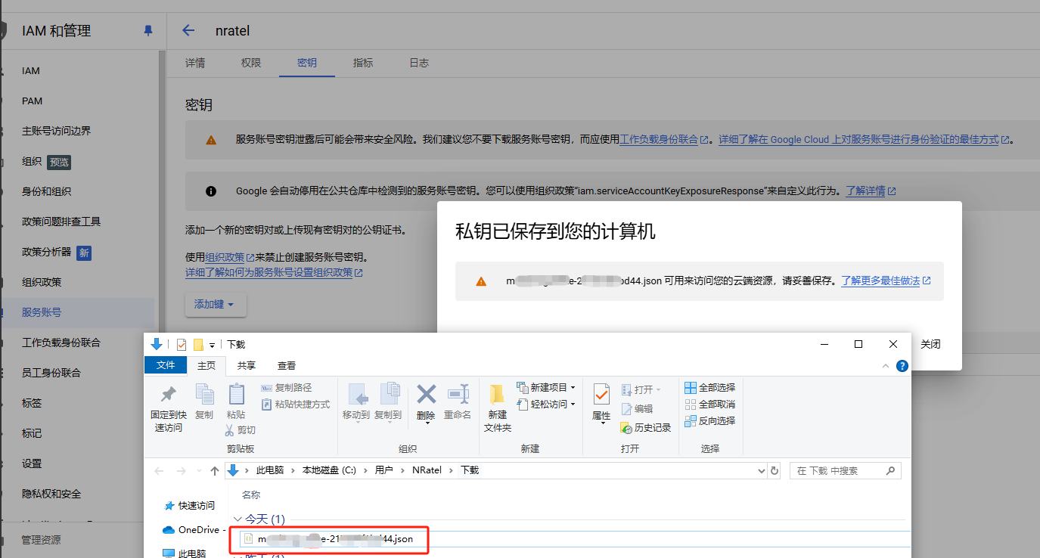
Task: Open the 打开 ribbon dropdown
Action: pos(641,389)
